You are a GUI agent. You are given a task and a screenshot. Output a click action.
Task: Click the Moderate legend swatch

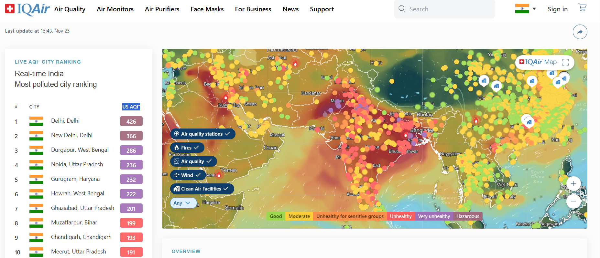[299, 216]
